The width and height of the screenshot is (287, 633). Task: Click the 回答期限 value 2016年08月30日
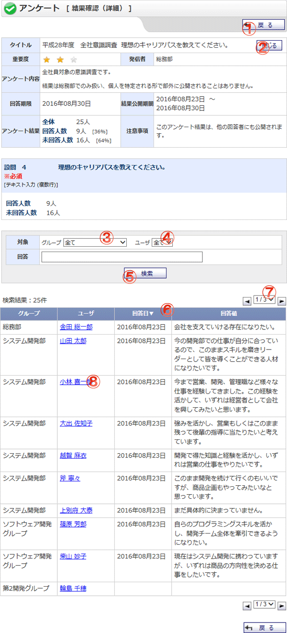66,103
